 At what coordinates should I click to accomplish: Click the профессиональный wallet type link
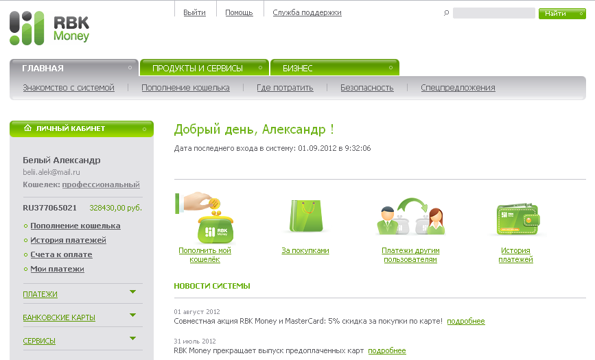[101, 184]
